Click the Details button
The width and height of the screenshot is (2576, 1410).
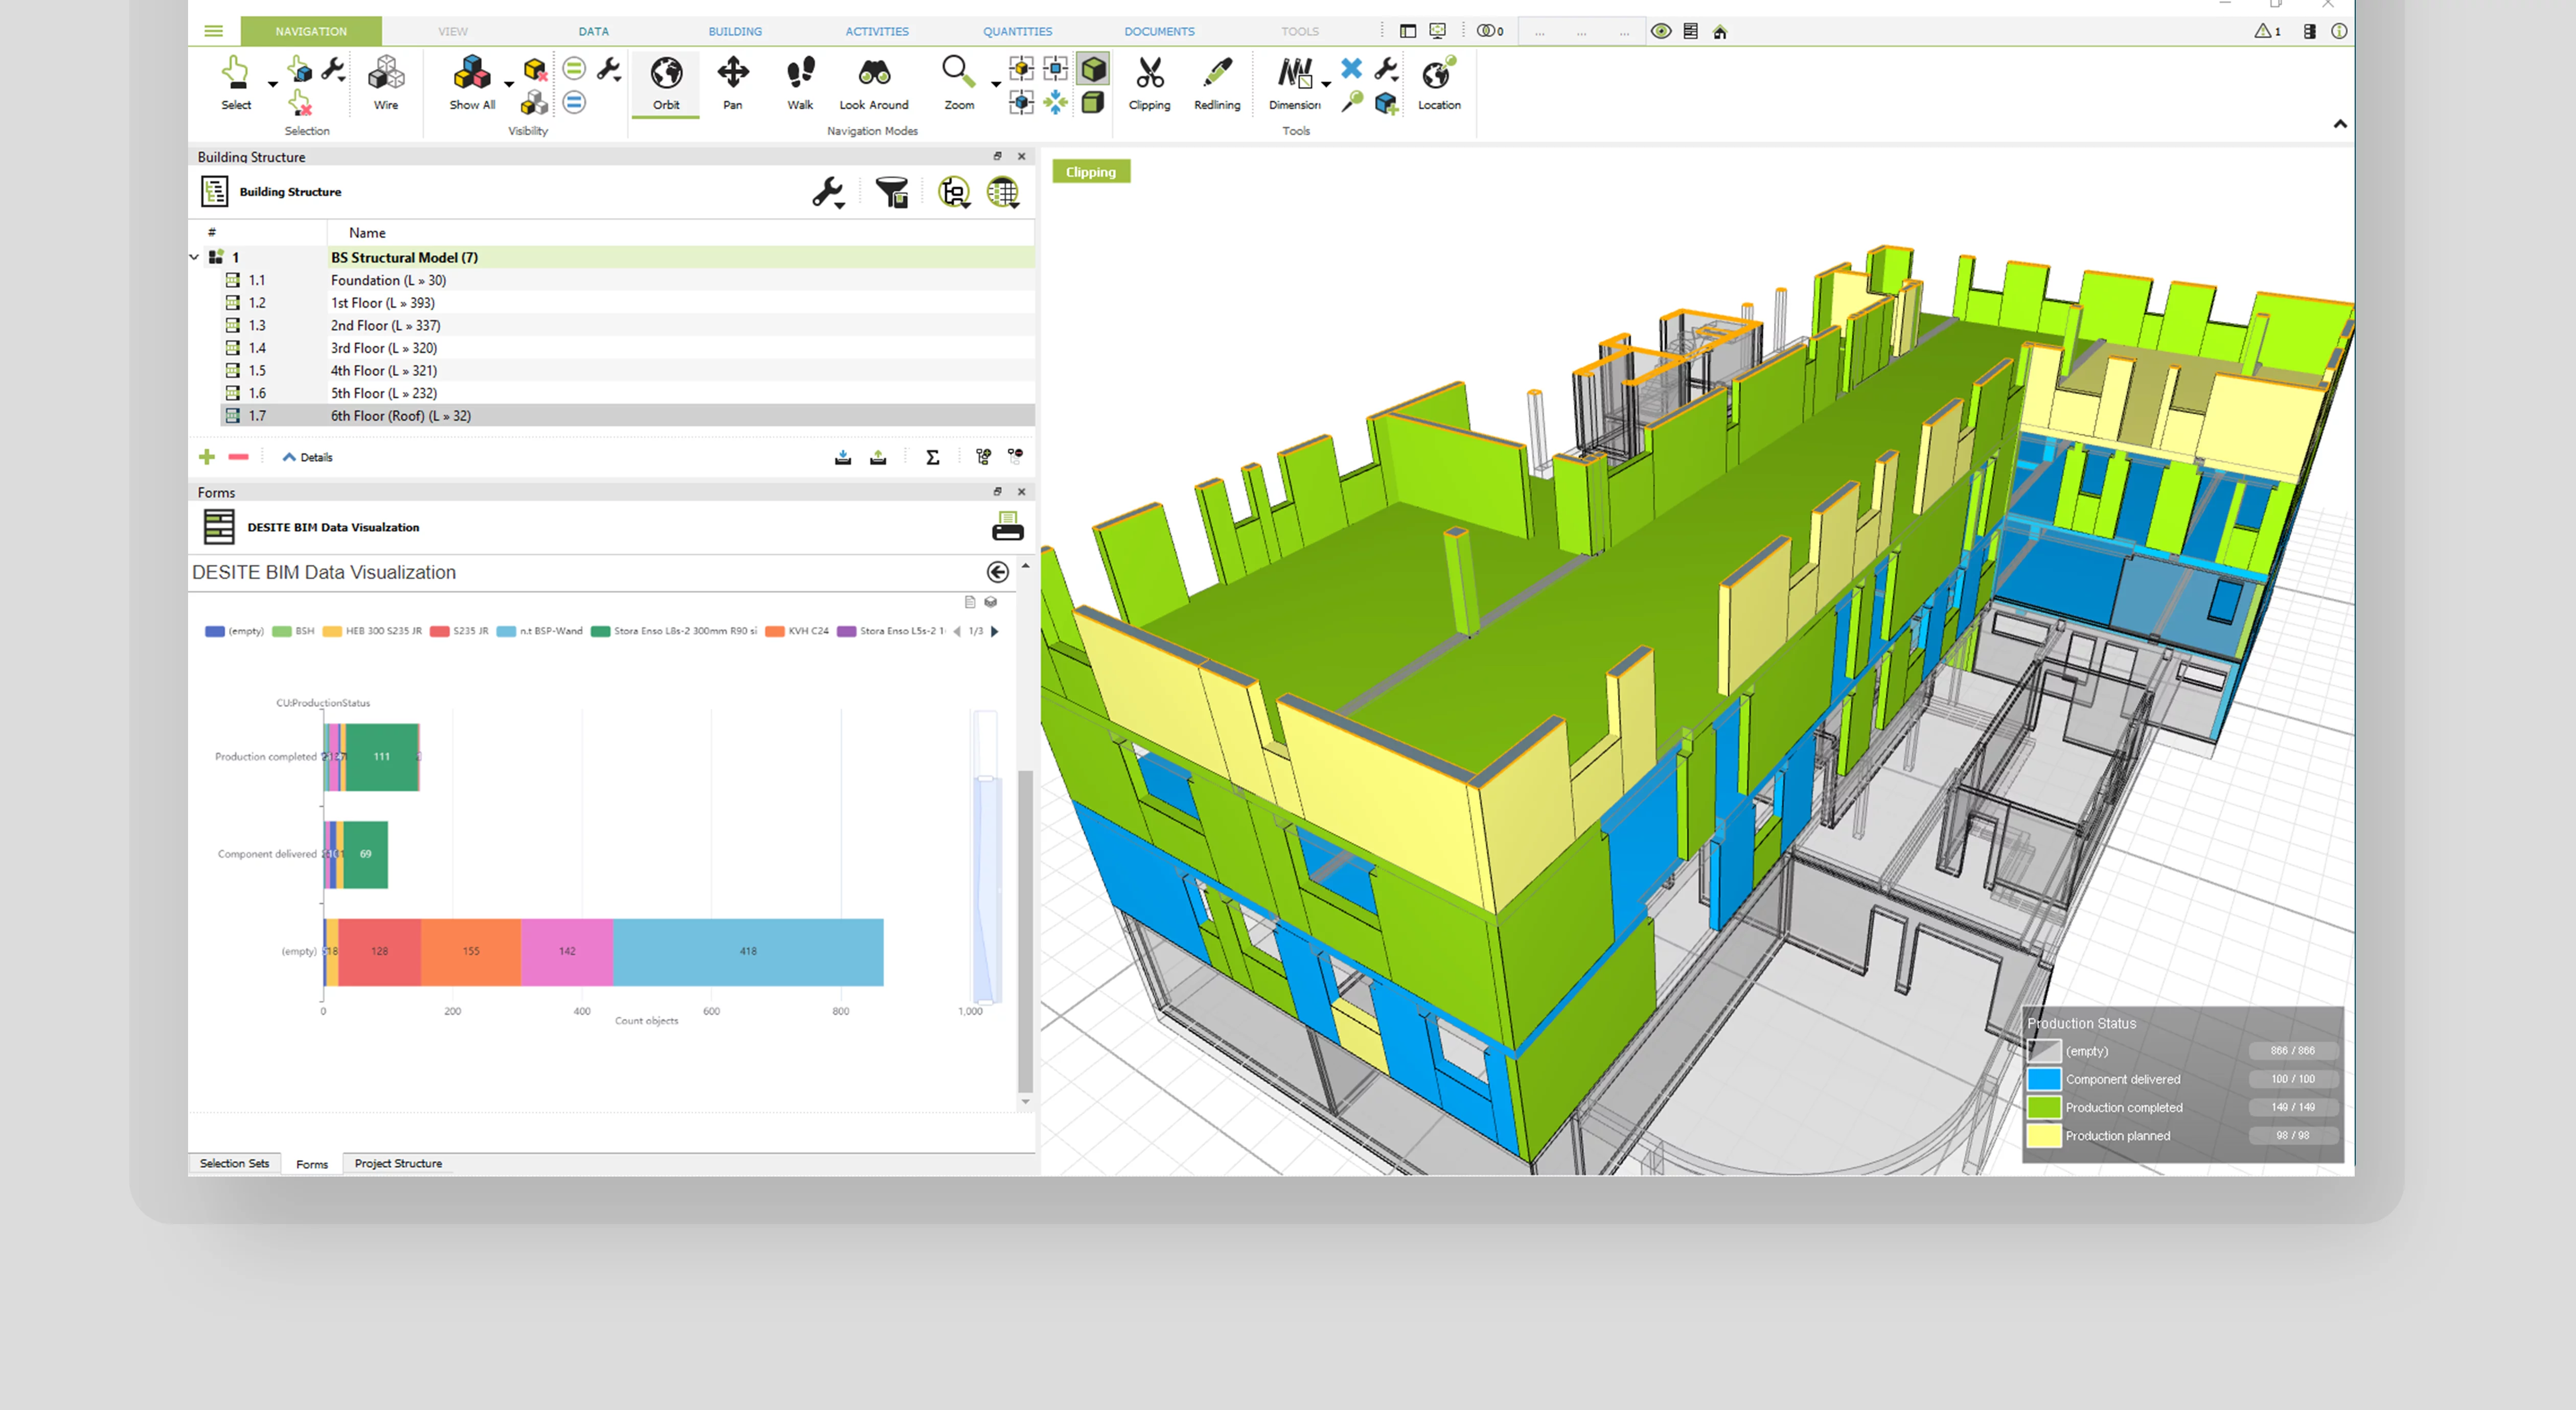click(x=308, y=458)
